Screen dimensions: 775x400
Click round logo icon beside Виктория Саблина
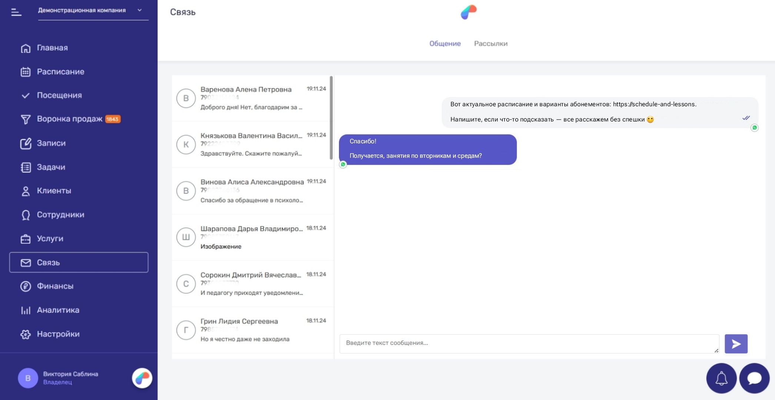pyautogui.click(x=142, y=378)
